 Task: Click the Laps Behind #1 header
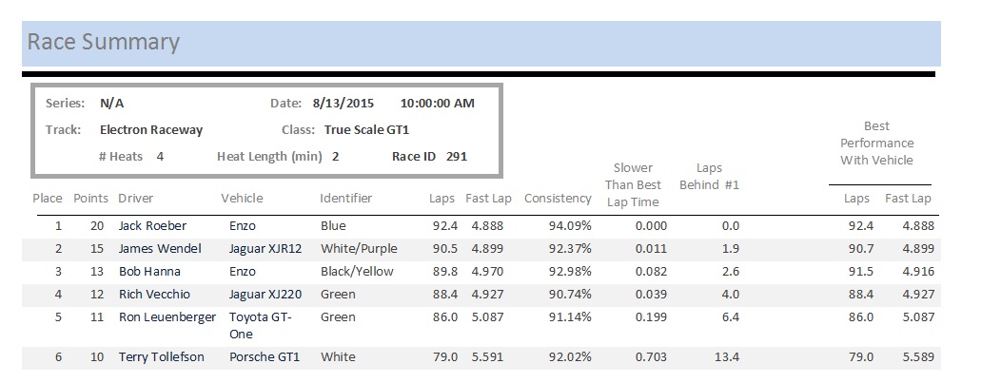709,177
